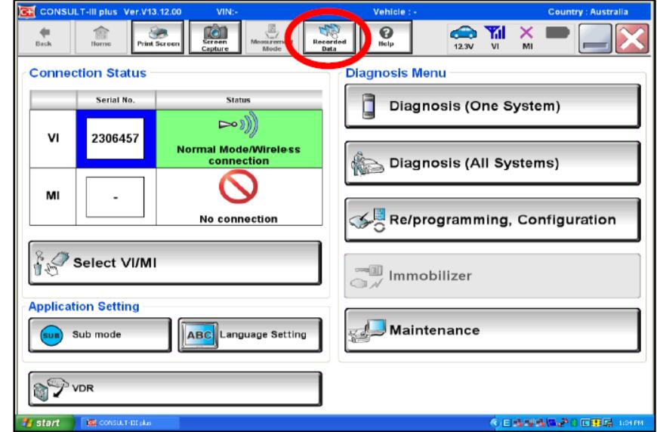Image resolution: width=657 pixels, height=432 pixels.
Task: Select CONSULT-III plus in taskbar
Action: (x=129, y=423)
